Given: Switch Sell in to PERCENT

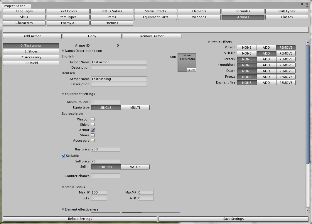Looking at the screenshot, I should [x=106, y=167].
